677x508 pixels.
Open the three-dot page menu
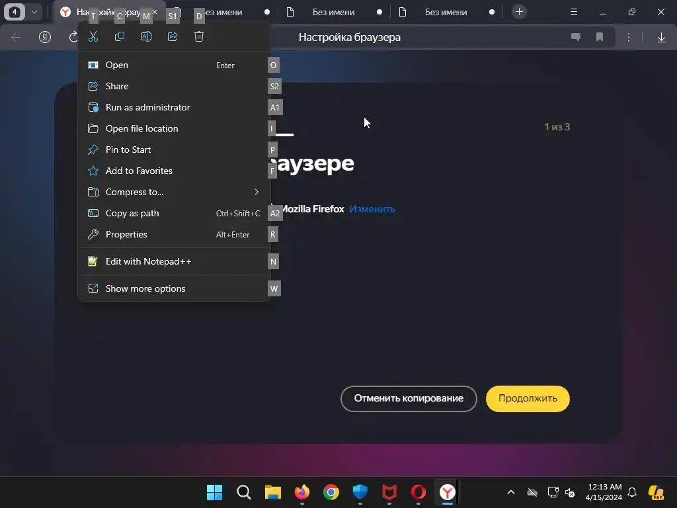(x=629, y=38)
